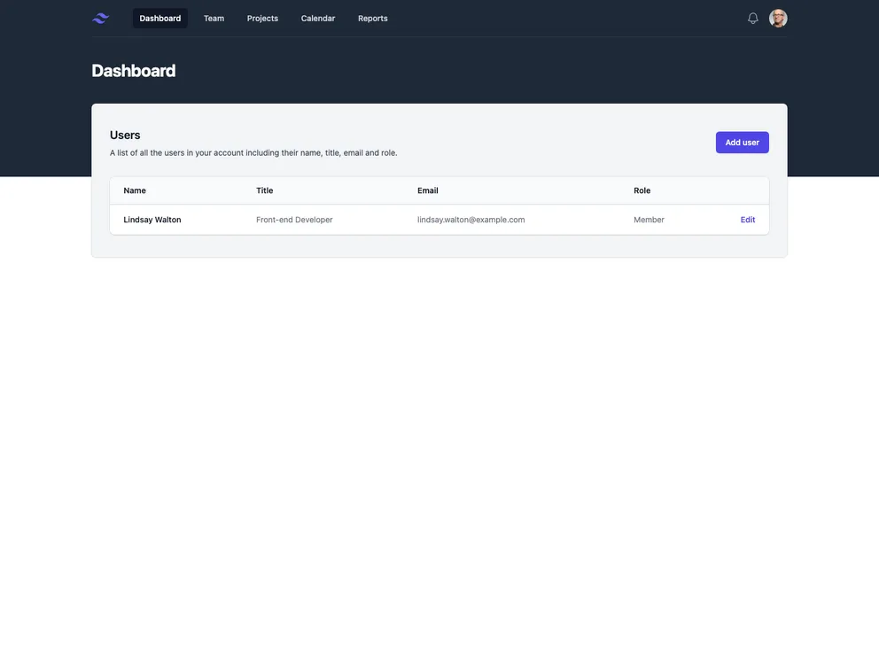The width and height of the screenshot is (879, 659).
Task: Go to the Team nav item
Action: [x=214, y=19]
